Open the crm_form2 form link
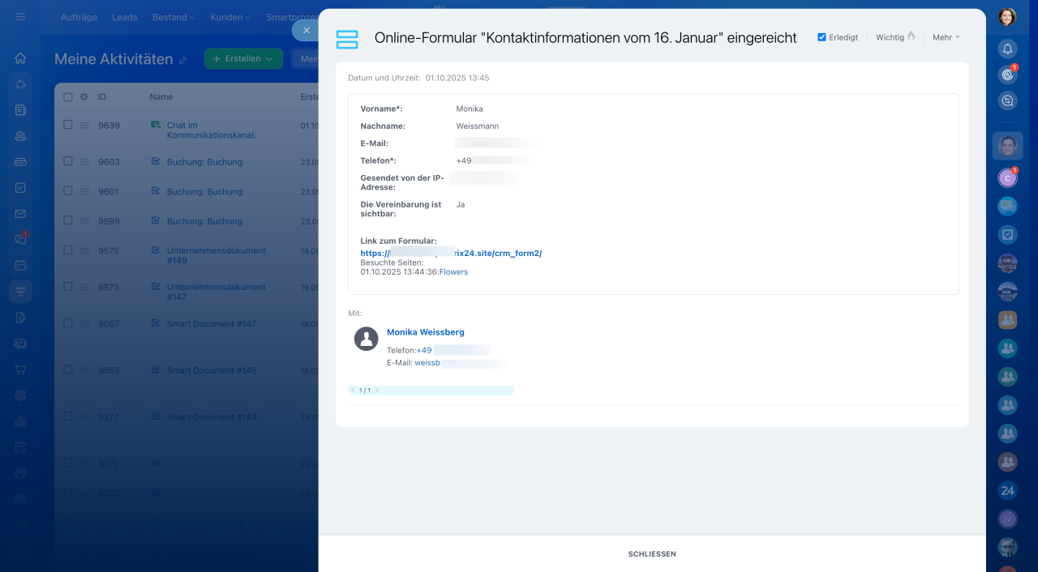The height and width of the screenshot is (572, 1038). [x=451, y=253]
